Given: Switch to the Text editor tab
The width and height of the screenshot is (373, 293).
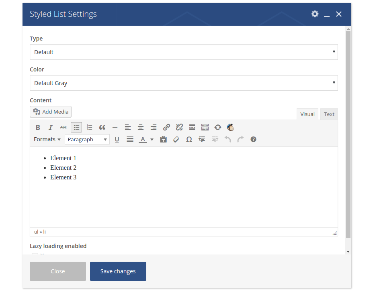Looking at the screenshot, I should point(329,114).
